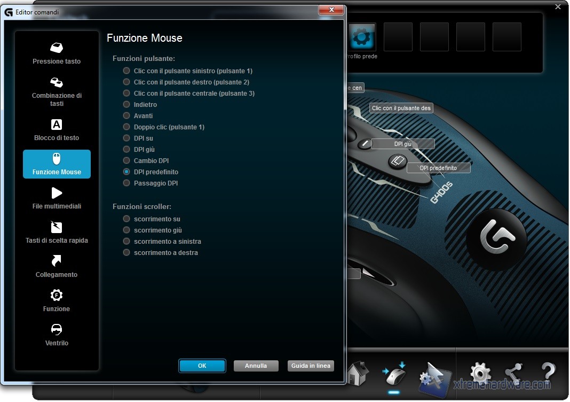Image resolution: width=570 pixels, height=402 pixels.
Task: Click the DPI predefinito label on mouse
Action: click(439, 168)
